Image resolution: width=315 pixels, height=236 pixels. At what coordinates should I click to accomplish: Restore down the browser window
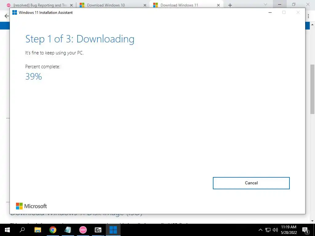(294, 4)
